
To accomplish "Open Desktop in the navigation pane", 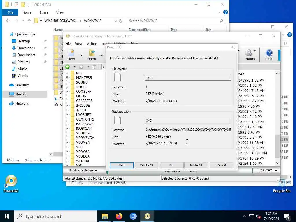I will (24, 41).
